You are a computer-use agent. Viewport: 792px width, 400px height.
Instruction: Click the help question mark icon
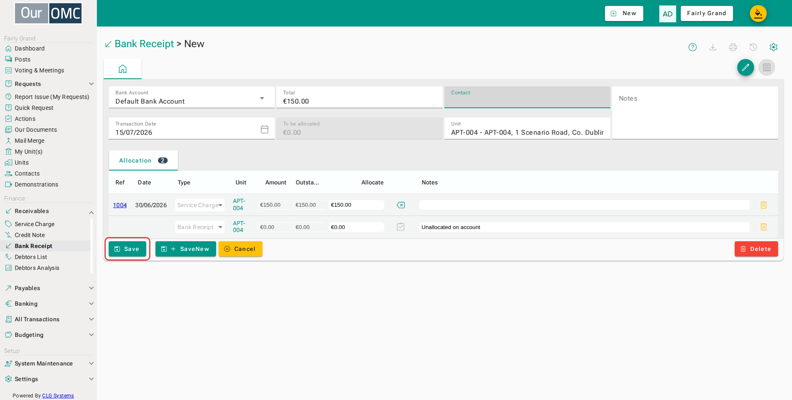point(693,47)
